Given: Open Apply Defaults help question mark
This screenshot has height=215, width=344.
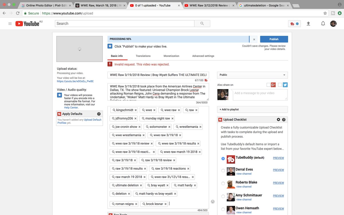Looking at the screenshot, I should 99,114.
